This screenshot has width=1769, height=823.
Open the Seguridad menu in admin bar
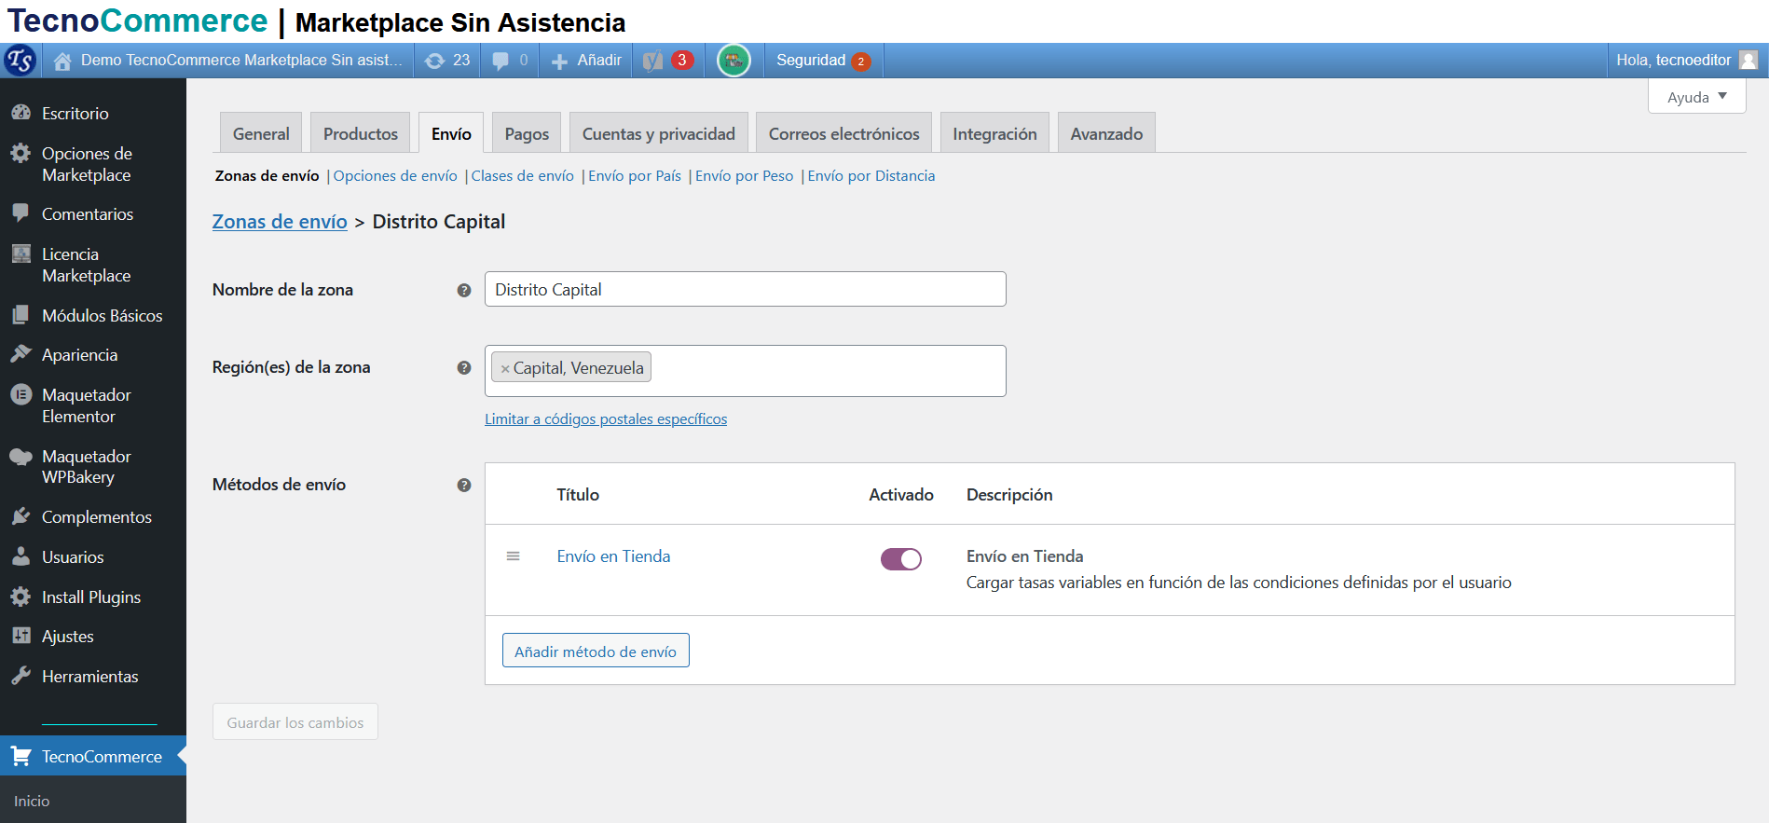[x=823, y=61]
